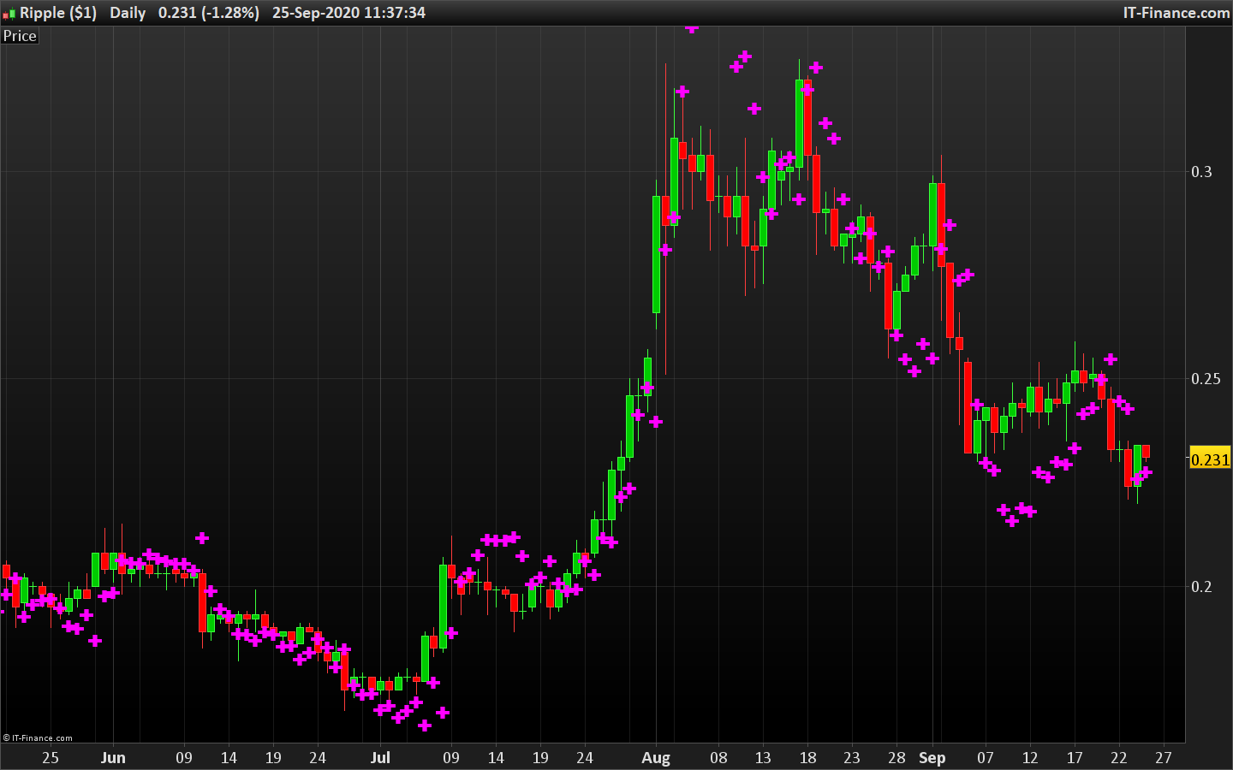Click the 'Aug' month label on time axis
The width and height of the screenshot is (1233, 770).
(656, 758)
